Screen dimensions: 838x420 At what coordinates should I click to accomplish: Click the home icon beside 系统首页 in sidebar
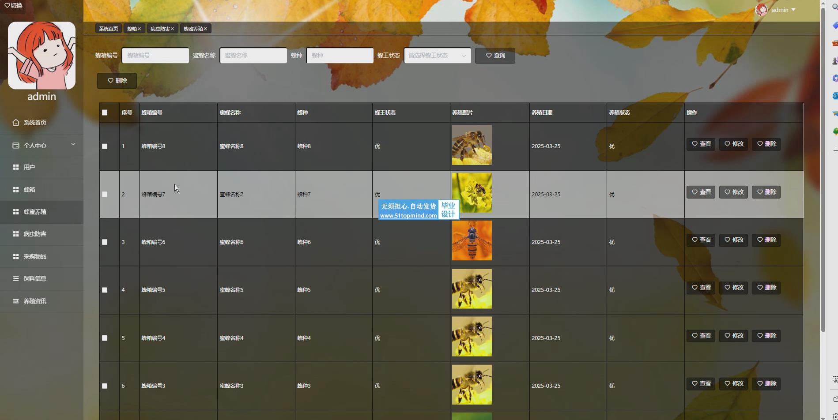[x=16, y=123]
